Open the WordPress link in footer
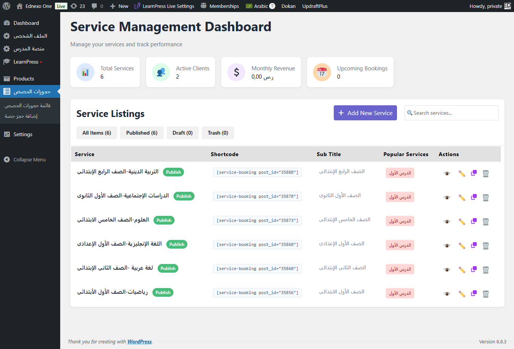This screenshot has width=514, height=349. 139,341
